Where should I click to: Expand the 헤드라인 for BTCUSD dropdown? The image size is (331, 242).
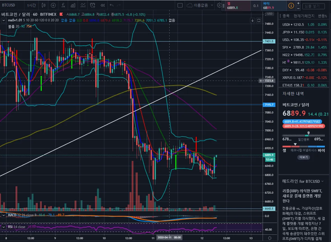tap(322, 181)
